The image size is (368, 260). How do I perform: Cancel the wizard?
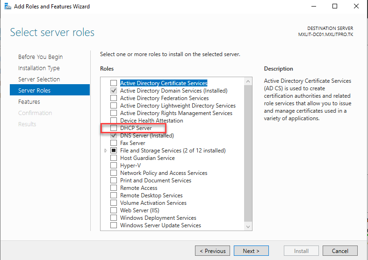(x=340, y=251)
